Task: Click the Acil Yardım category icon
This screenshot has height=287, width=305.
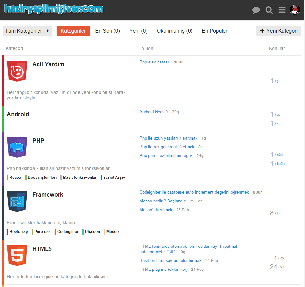Action: (17, 71)
